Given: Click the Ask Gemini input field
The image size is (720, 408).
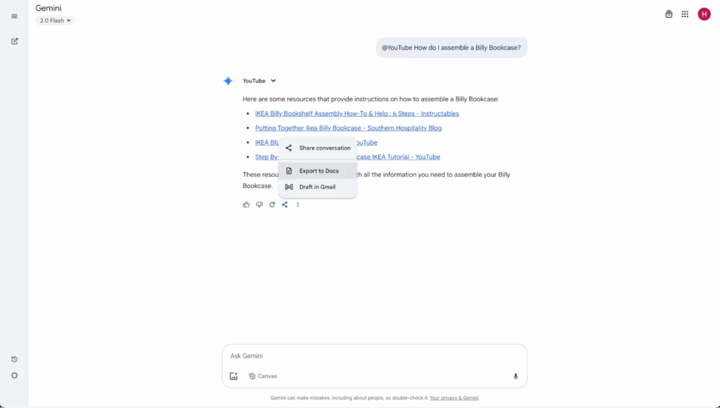Looking at the screenshot, I should point(373,356).
